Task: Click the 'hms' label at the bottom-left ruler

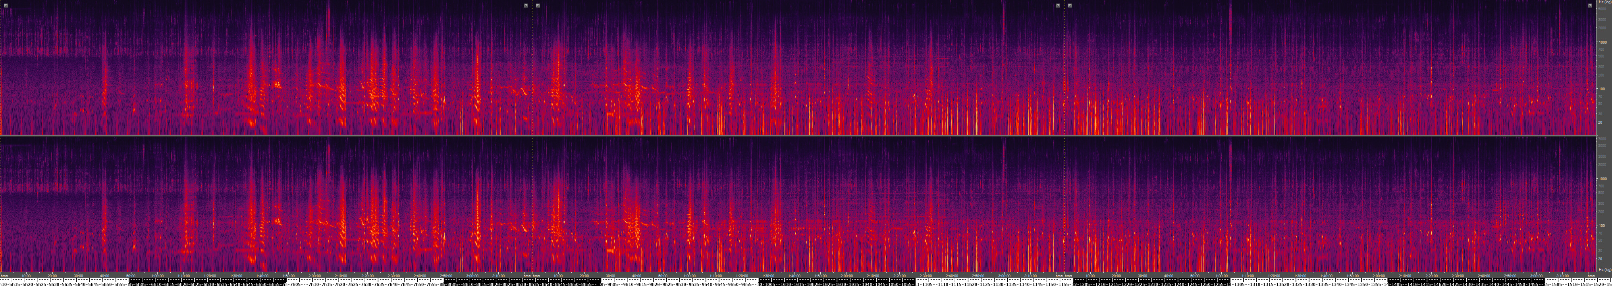Action: pos(4,275)
